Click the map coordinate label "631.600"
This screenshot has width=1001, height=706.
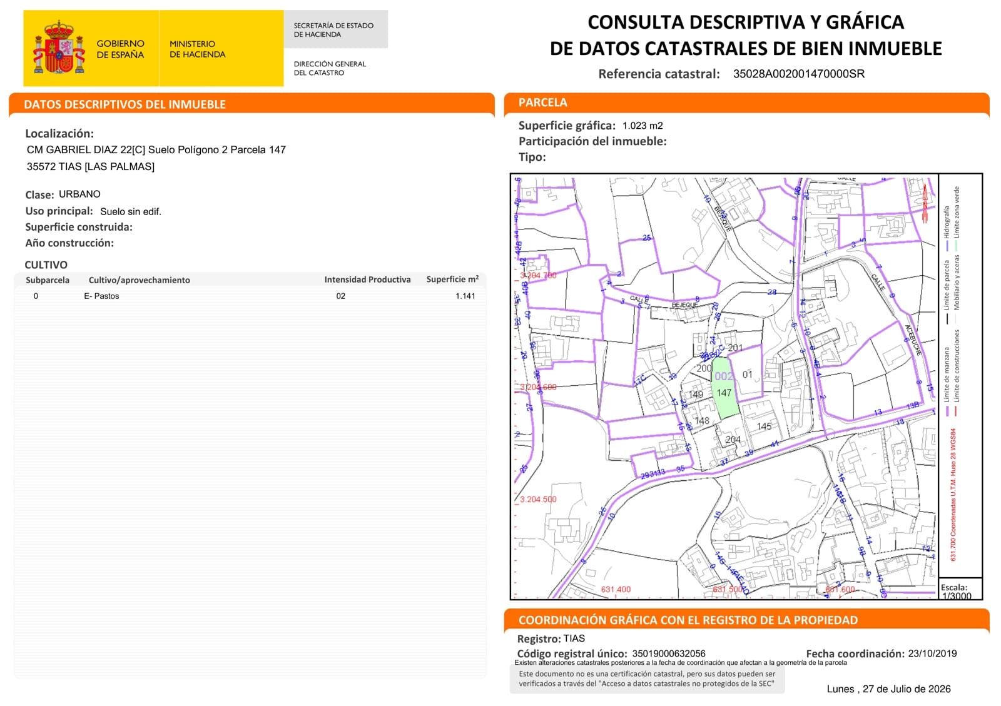[840, 589]
